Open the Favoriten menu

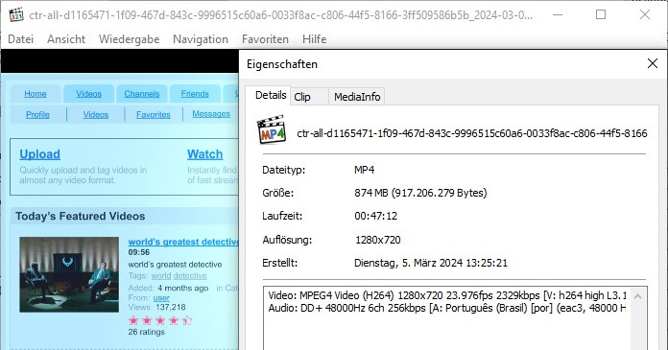265,39
